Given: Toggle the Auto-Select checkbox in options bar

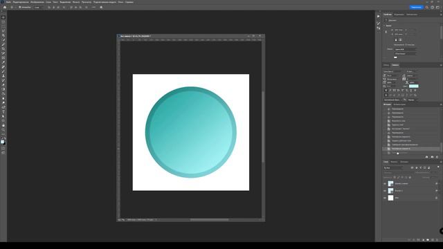Looking at the screenshot, I should click(20, 8).
